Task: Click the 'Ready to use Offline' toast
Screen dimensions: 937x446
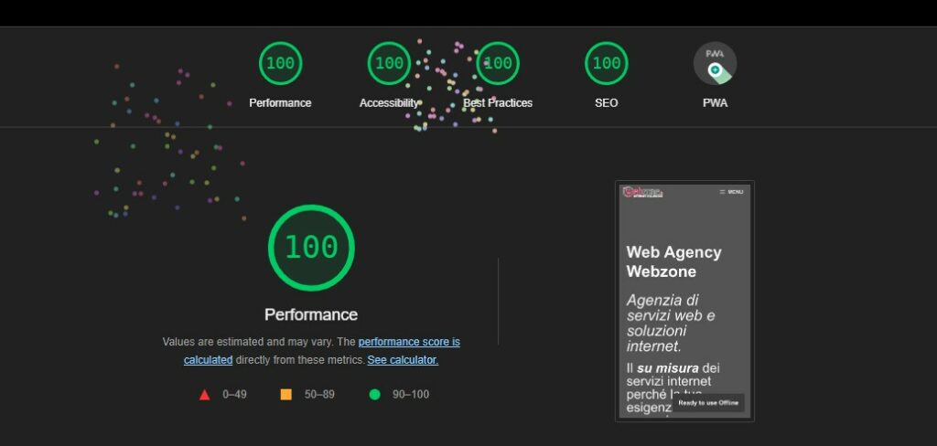Action: coord(708,403)
